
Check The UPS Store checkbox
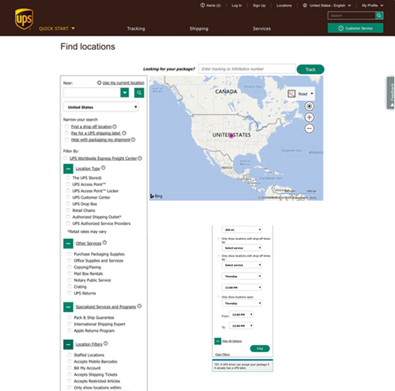click(68, 178)
